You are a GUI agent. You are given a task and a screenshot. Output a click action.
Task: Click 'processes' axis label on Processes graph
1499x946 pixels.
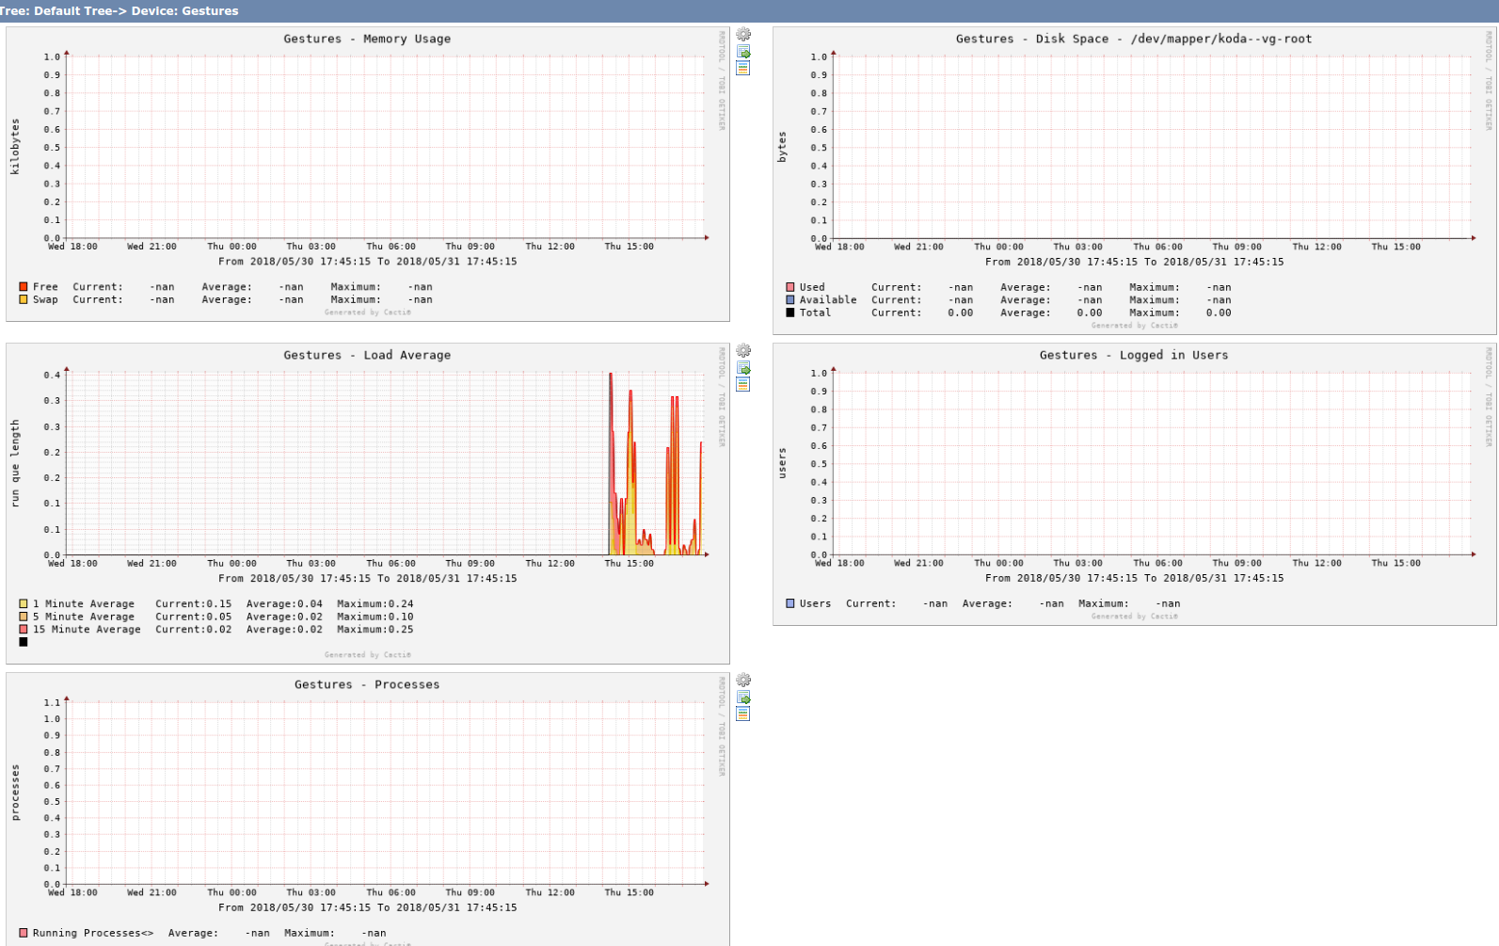coord(15,793)
